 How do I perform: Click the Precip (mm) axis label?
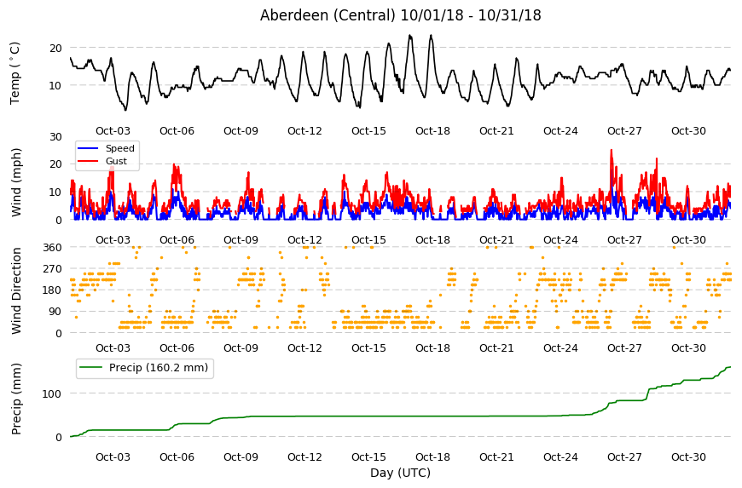pos(16,399)
